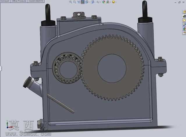Open the File Explorer folder task pane icon
The image size is (186, 137).
pos(184,20)
